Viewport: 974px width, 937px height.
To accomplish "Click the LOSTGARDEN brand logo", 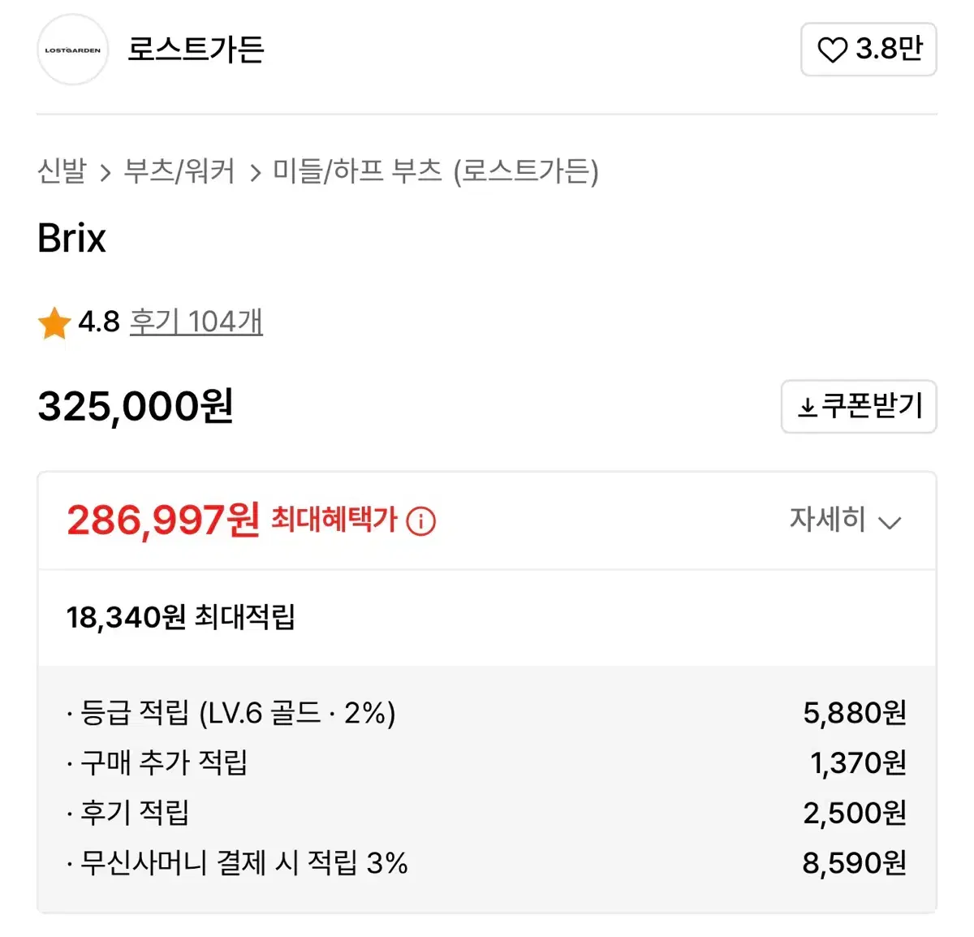I will 72,50.
